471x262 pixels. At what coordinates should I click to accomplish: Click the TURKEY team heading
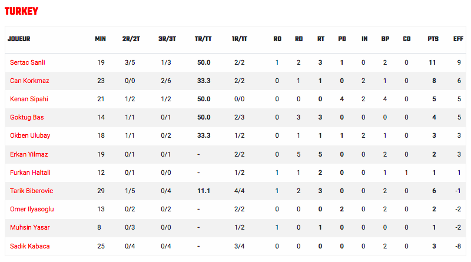21,11
